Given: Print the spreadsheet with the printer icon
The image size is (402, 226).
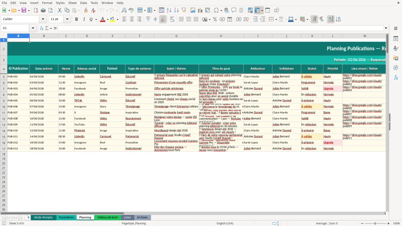Looking at the screenshot, I should [43, 10].
